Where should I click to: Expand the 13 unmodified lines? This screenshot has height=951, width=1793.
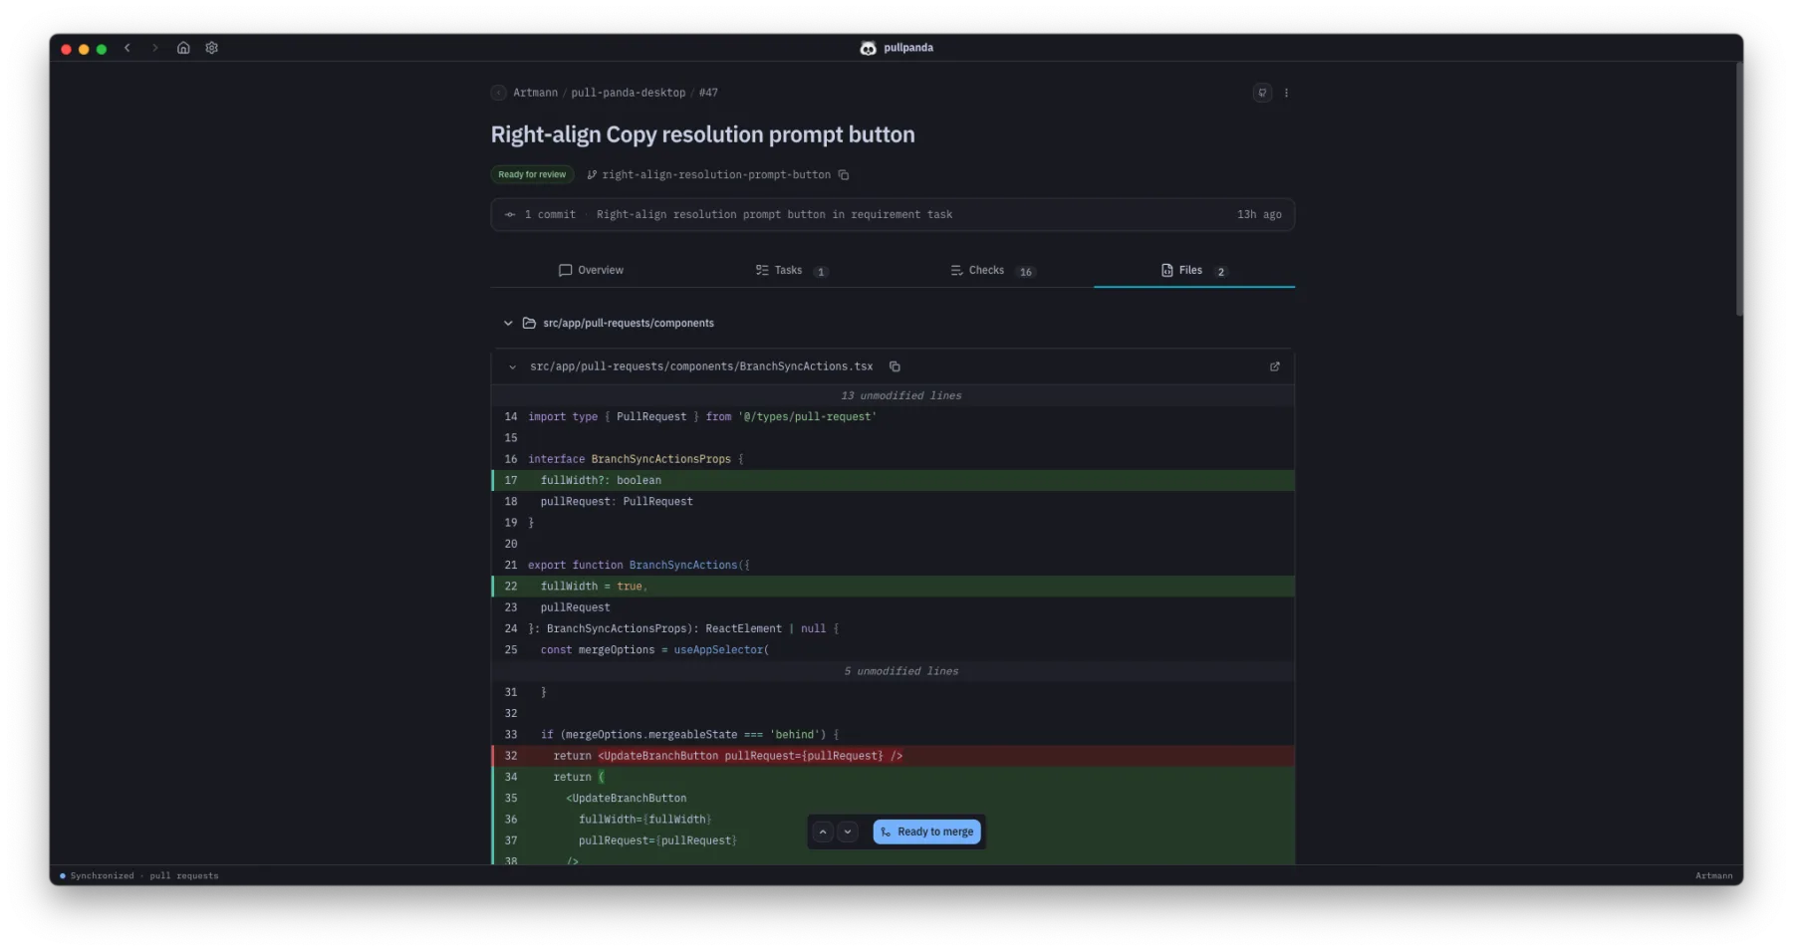[x=893, y=395]
